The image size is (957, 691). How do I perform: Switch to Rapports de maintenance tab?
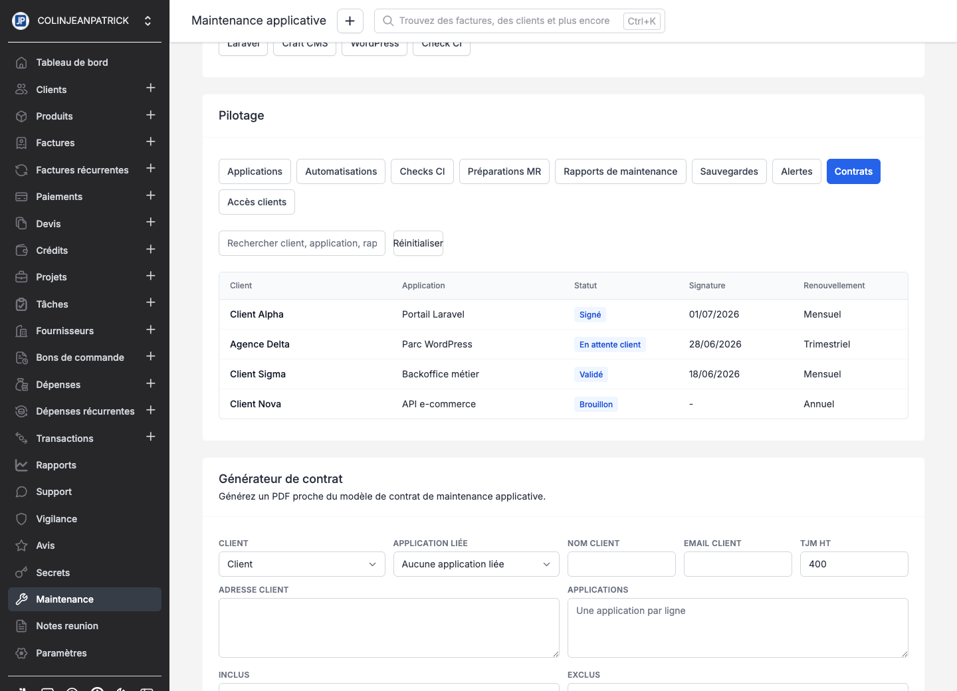point(621,171)
